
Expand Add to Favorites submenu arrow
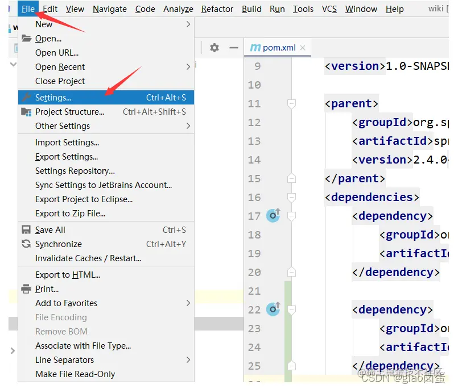pos(188,303)
